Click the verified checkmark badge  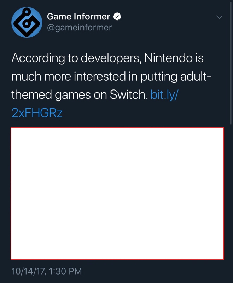(x=117, y=17)
